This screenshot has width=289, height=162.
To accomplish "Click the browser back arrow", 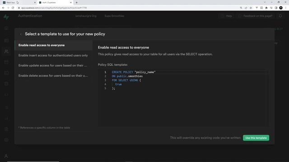I will pyautogui.click(x=3, y=8).
